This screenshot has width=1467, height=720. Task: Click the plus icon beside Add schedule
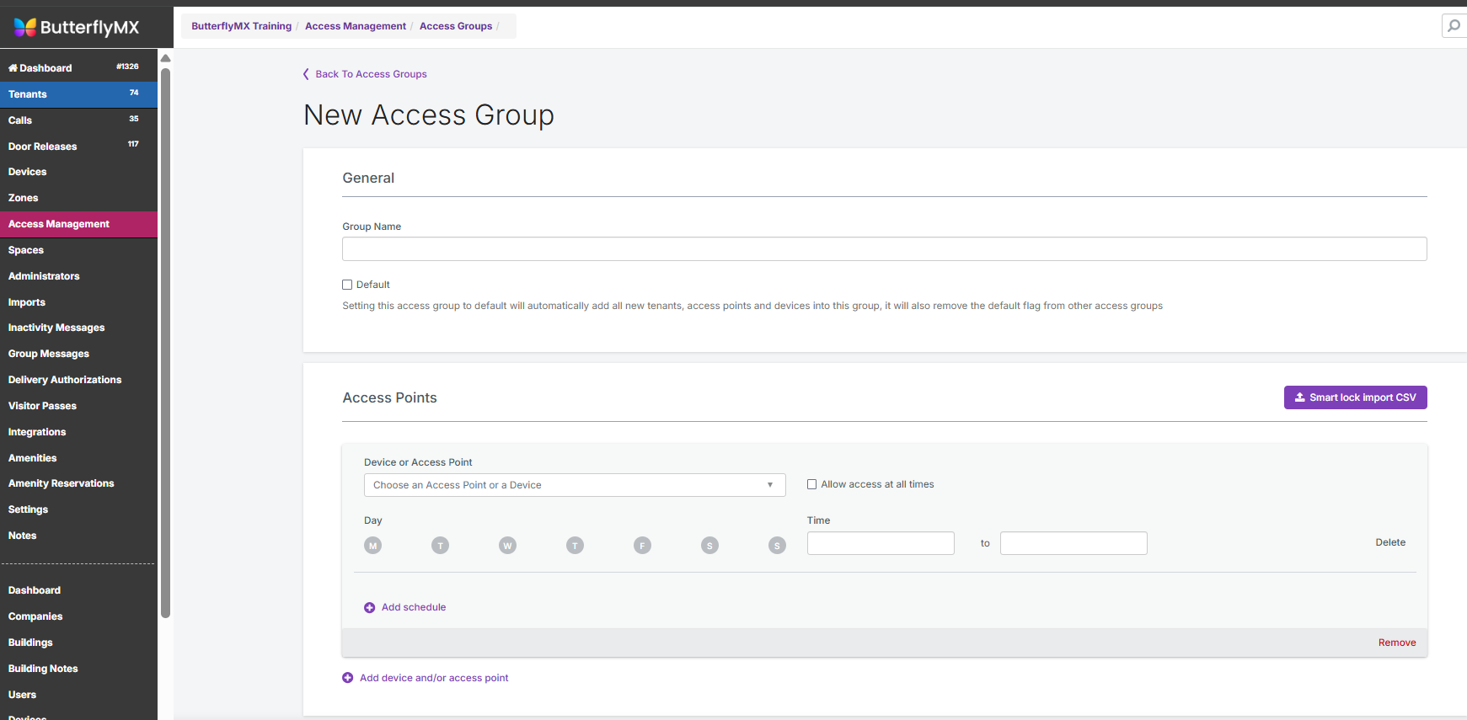pos(369,608)
